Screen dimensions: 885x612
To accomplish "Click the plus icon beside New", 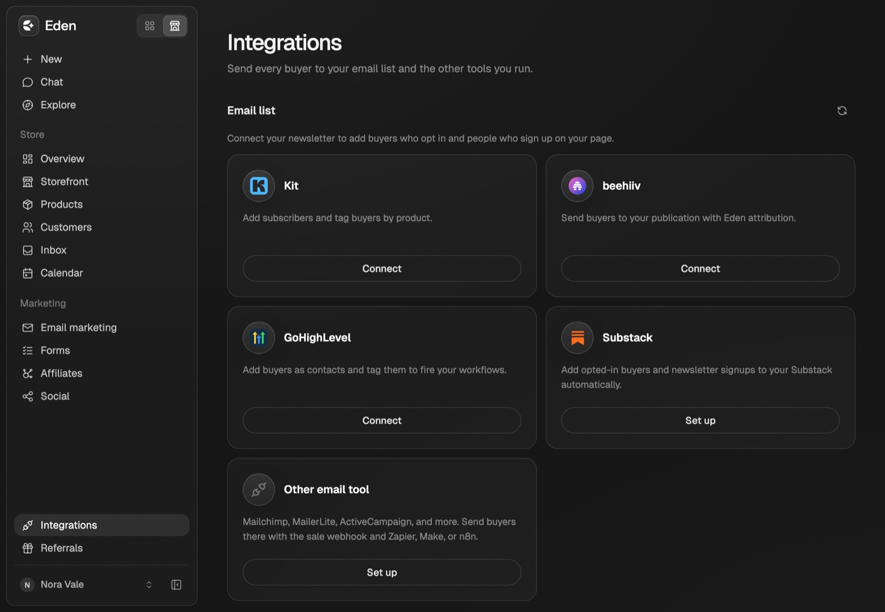I will tap(28, 59).
